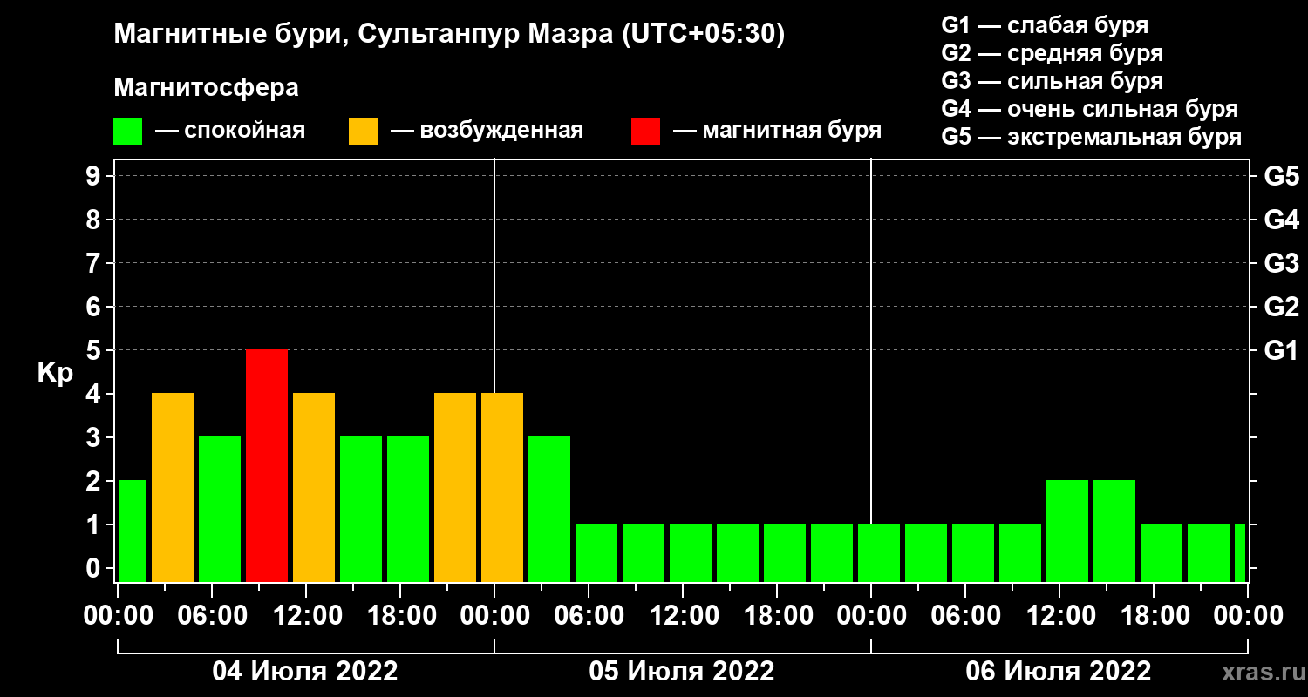Viewport: 1308px width, 697px height.
Task: Click the '00:00' label starting 06 Июля
Action: (x=871, y=616)
